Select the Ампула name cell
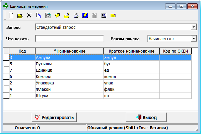This screenshot has width=201, height=134. point(69,57)
